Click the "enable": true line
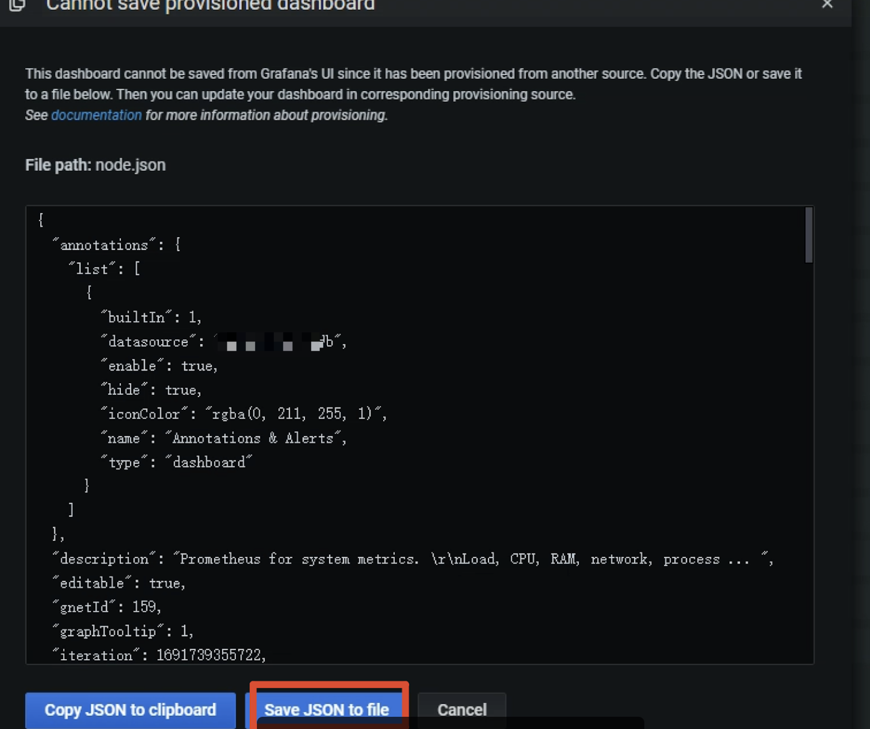This screenshot has height=729, width=870. [x=159, y=365]
